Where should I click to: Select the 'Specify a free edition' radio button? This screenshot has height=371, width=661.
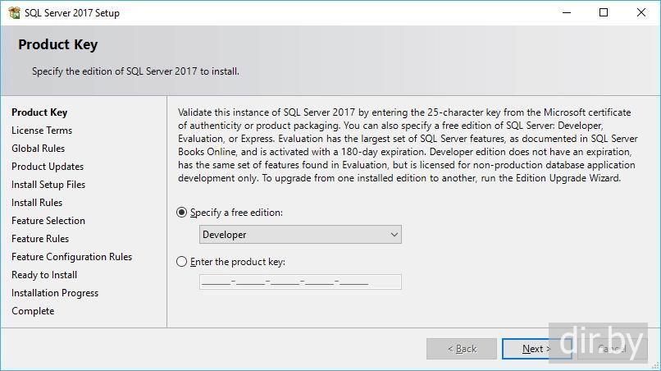point(182,212)
